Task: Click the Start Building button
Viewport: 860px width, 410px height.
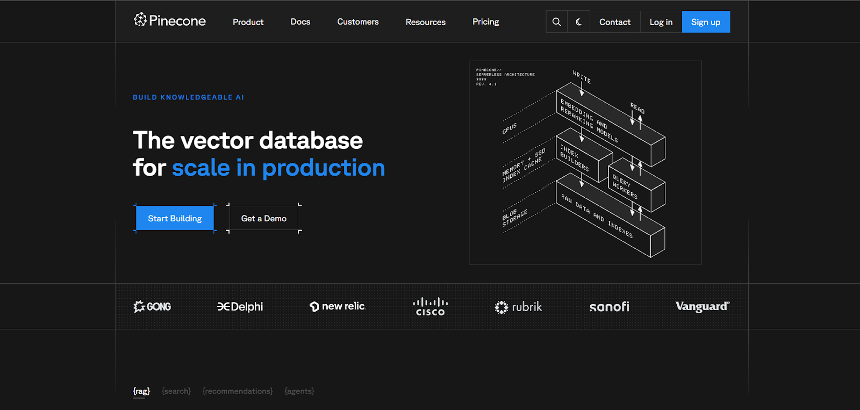Action: tap(175, 218)
